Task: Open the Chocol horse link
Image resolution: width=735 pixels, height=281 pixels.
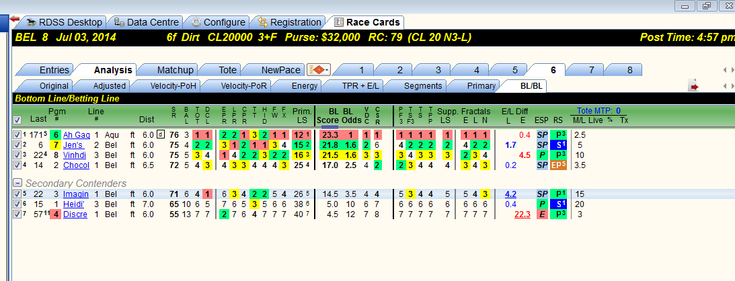Action: point(76,165)
